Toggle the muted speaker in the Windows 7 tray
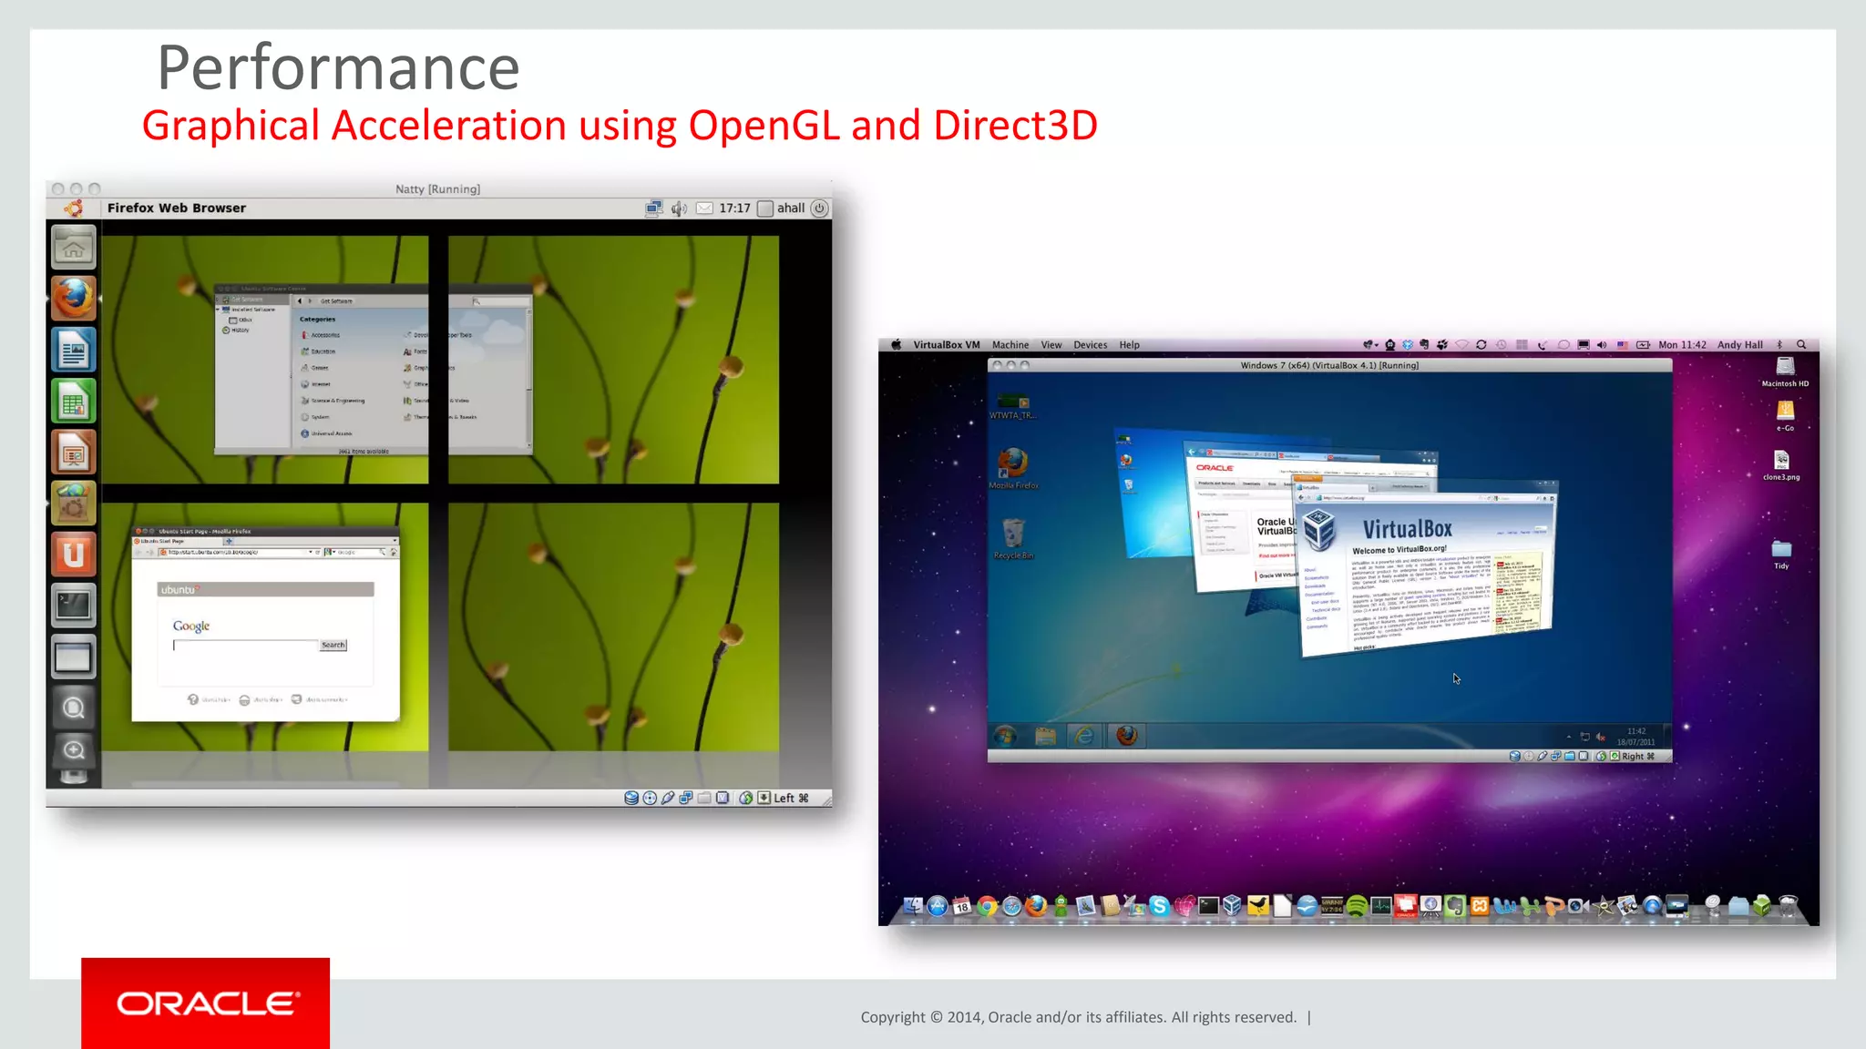The height and width of the screenshot is (1049, 1866). click(x=1601, y=737)
